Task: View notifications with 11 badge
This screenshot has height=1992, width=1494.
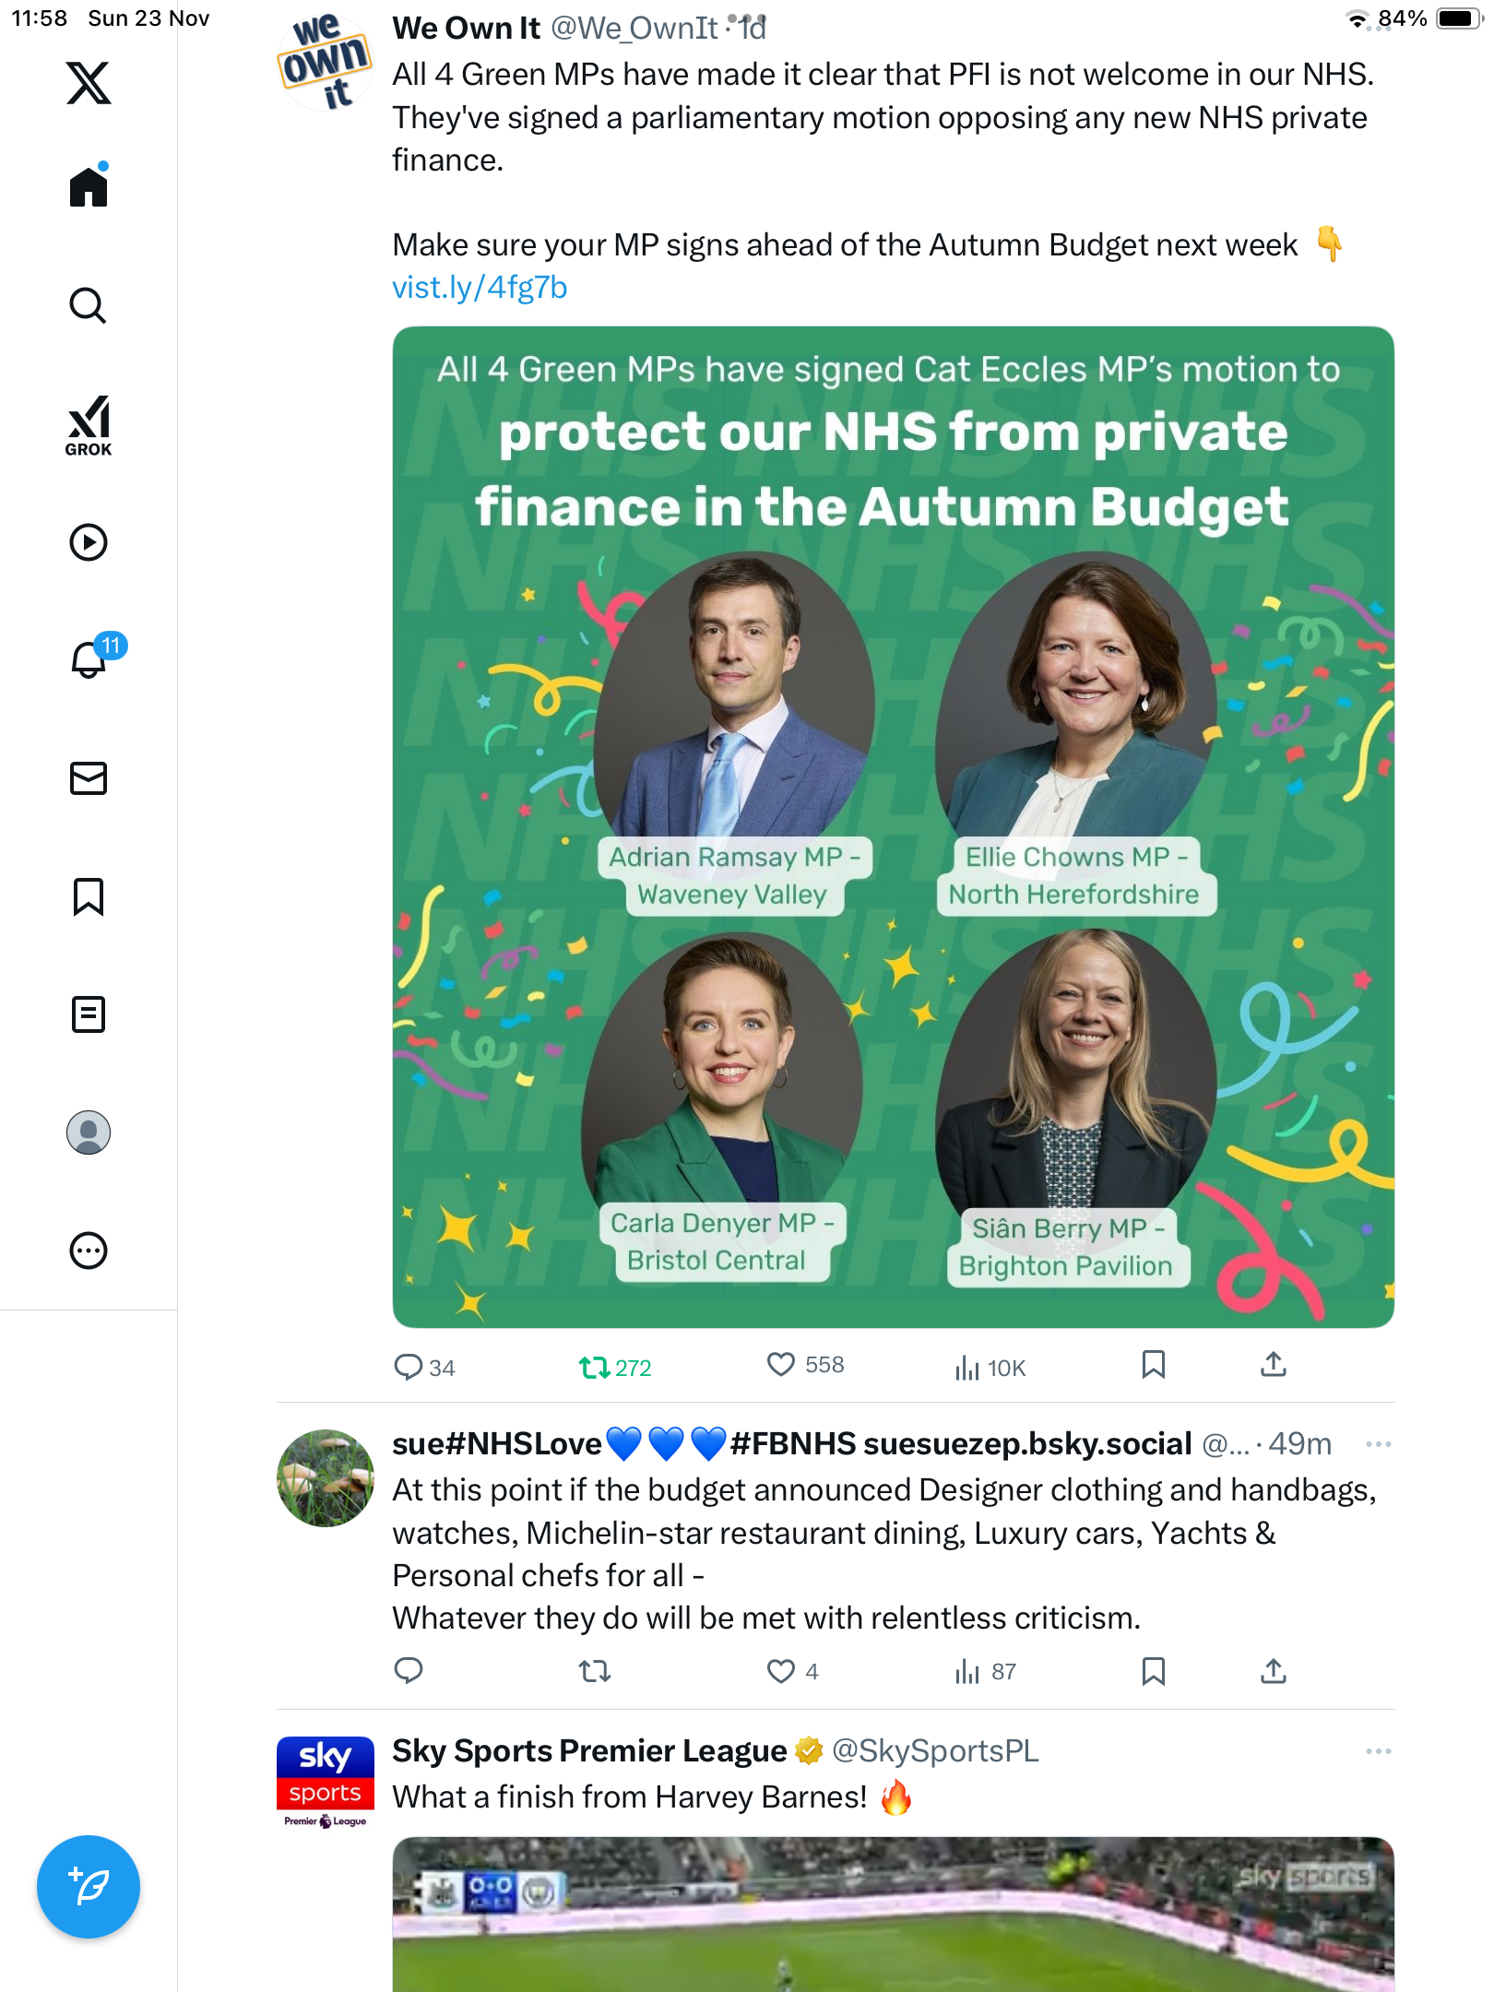Action: [89, 659]
